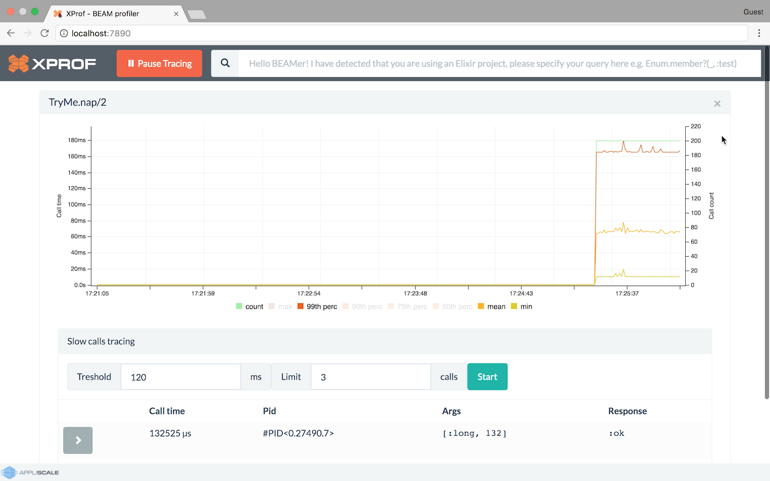770x481 pixels.
Task: Toggle the count series in legend
Action: (x=250, y=307)
